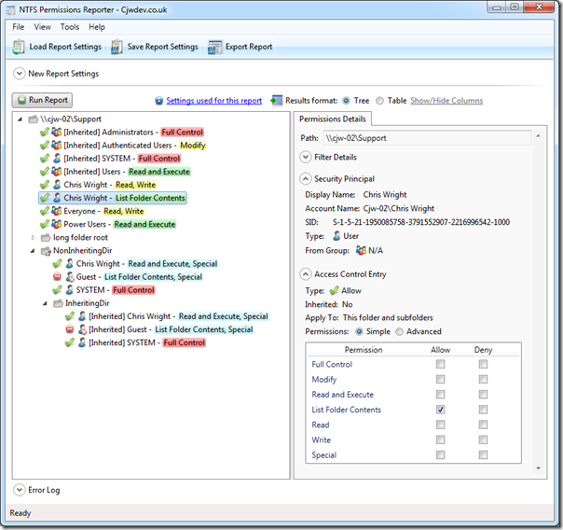The height and width of the screenshot is (530, 563).
Task: Click the folder icon for NonInheritingDir
Action: point(46,251)
